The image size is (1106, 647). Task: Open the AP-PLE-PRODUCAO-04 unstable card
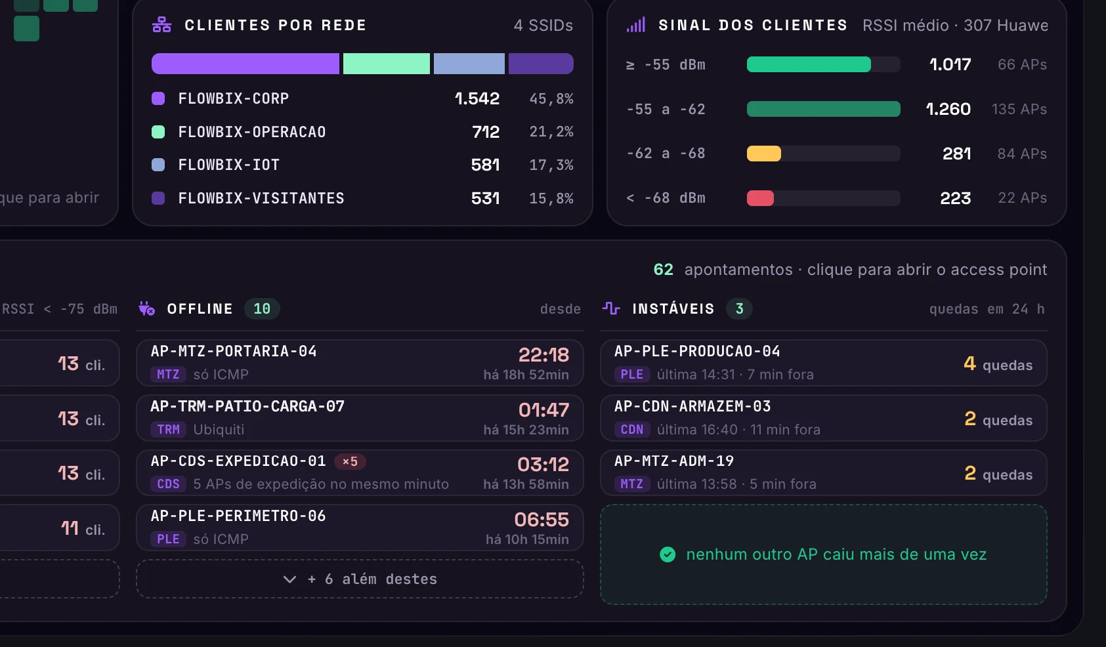[824, 363]
